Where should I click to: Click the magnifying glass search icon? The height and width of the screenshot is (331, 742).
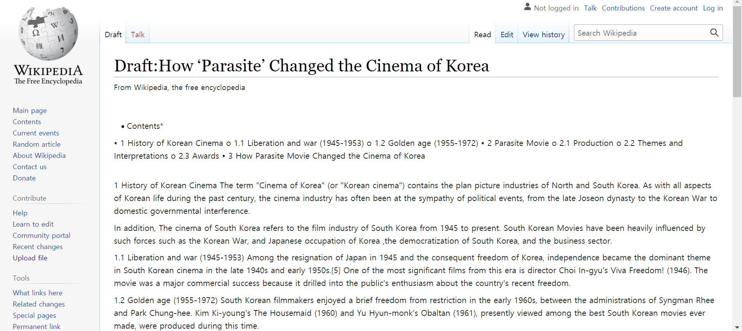[714, 33]
